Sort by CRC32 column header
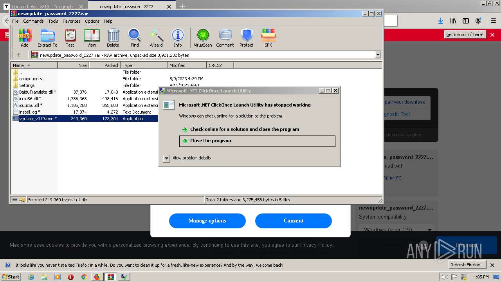The width and height of the screenshot is (501, 282). pos(220,65)
